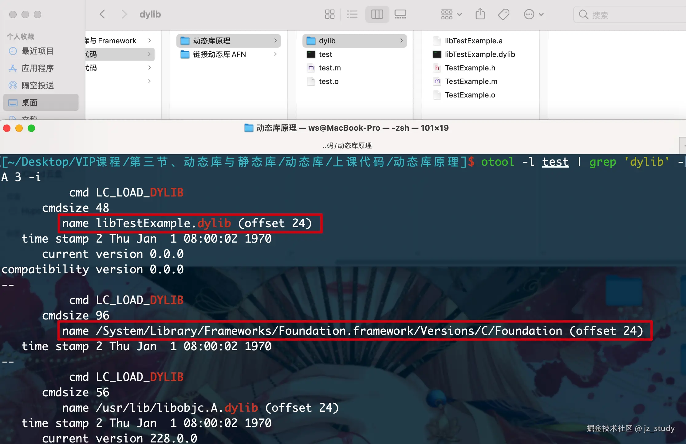Viewport: 686px width, 444px height.
Task: Switch Finder to list view
Action: [352, 14]
